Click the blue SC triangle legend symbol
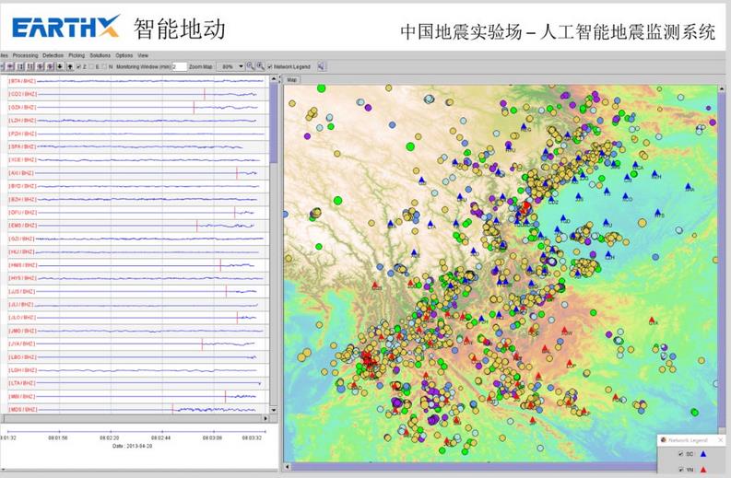This screenshot has height=478, width=731. tap(703, 454)
